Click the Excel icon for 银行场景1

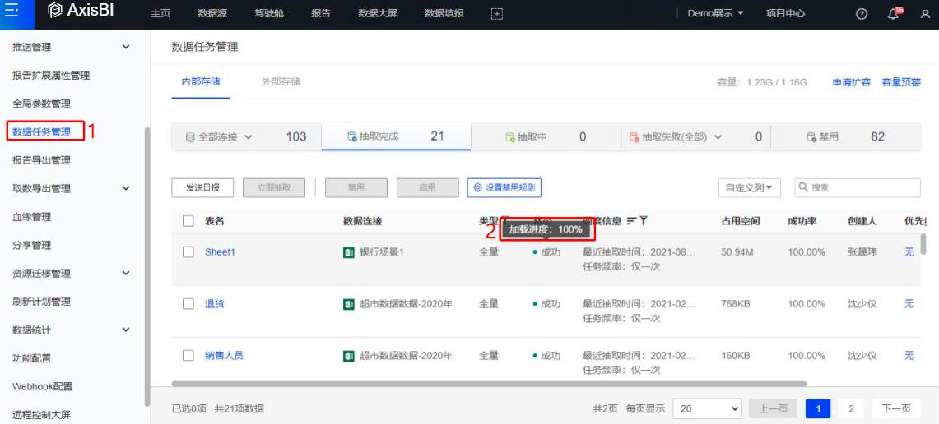point(349,252)
